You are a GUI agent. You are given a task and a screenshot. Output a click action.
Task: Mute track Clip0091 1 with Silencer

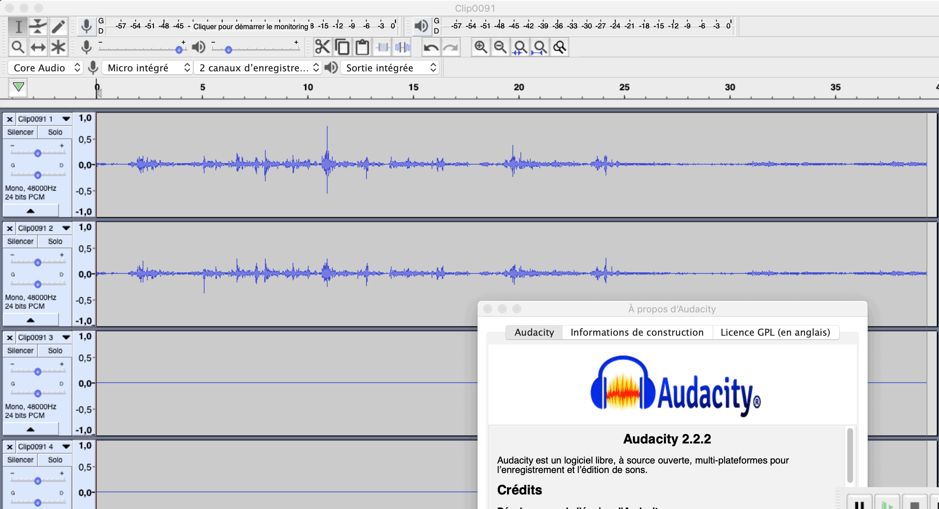pyautogui.click(x=20, y=132)
